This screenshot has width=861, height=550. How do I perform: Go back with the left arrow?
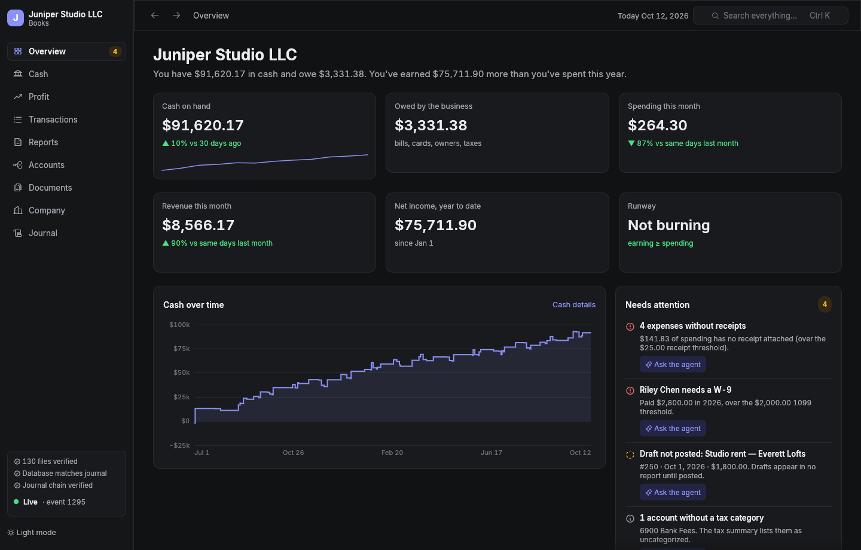tap(155, 16)
